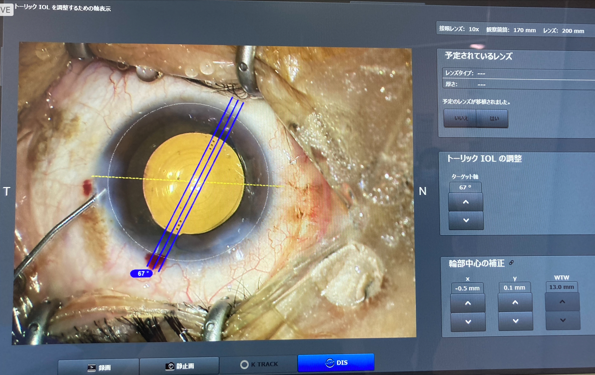Switch to K TRACK mode

coord(259,364)
